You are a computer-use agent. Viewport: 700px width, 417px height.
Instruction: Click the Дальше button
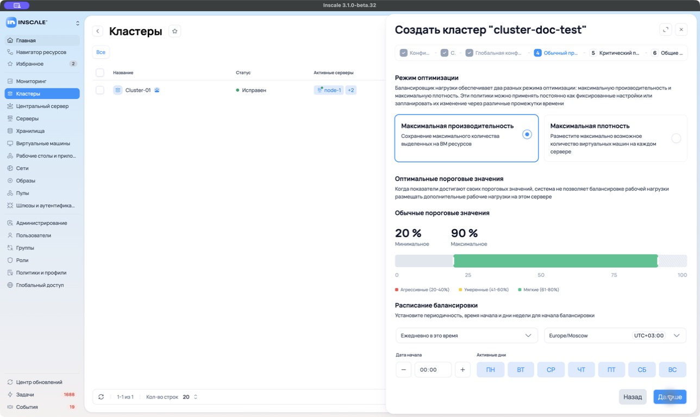point(670,397)
